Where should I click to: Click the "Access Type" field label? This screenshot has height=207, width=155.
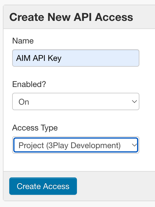35,128
